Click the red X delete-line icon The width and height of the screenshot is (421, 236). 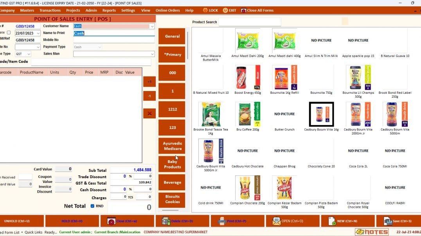coord(149,113)
